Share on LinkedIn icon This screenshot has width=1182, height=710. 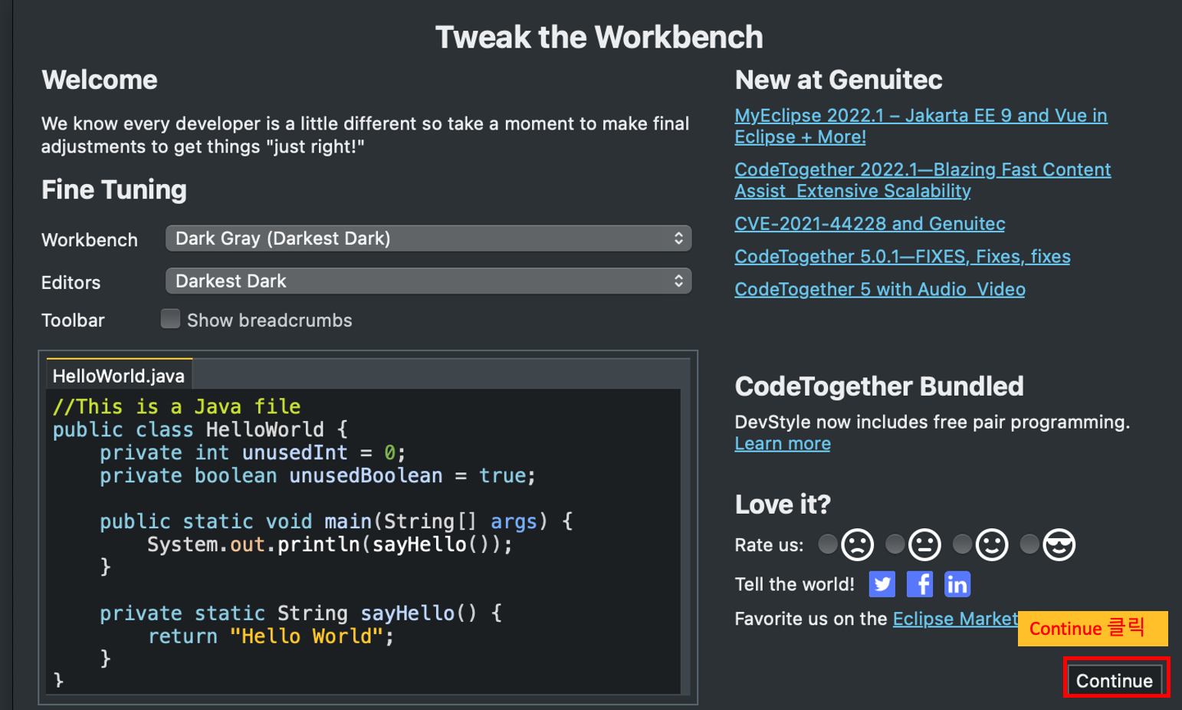957,584
